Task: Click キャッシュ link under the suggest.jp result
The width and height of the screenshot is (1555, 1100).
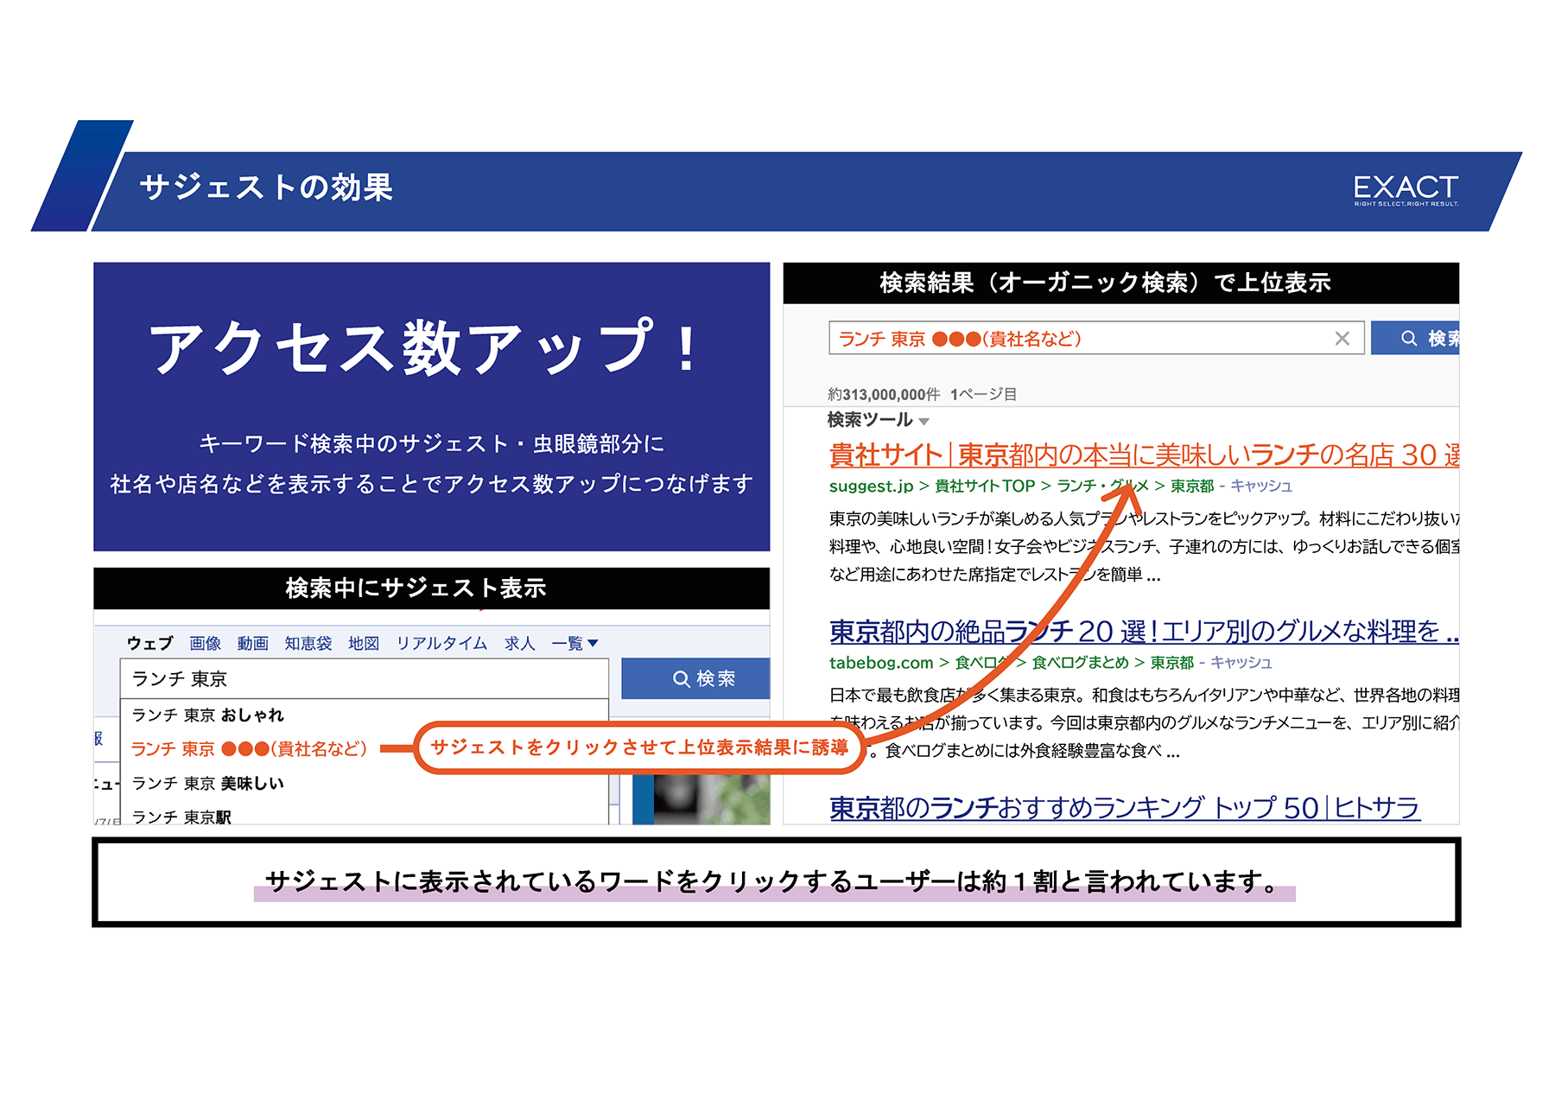Action: coord(1261,486)
